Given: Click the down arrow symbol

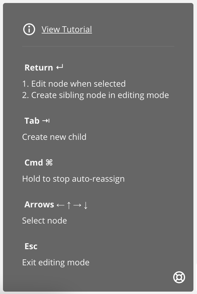Looking at the screenshot, I should 86,205.
